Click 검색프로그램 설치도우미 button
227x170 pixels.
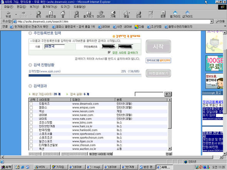coord(158,60)
